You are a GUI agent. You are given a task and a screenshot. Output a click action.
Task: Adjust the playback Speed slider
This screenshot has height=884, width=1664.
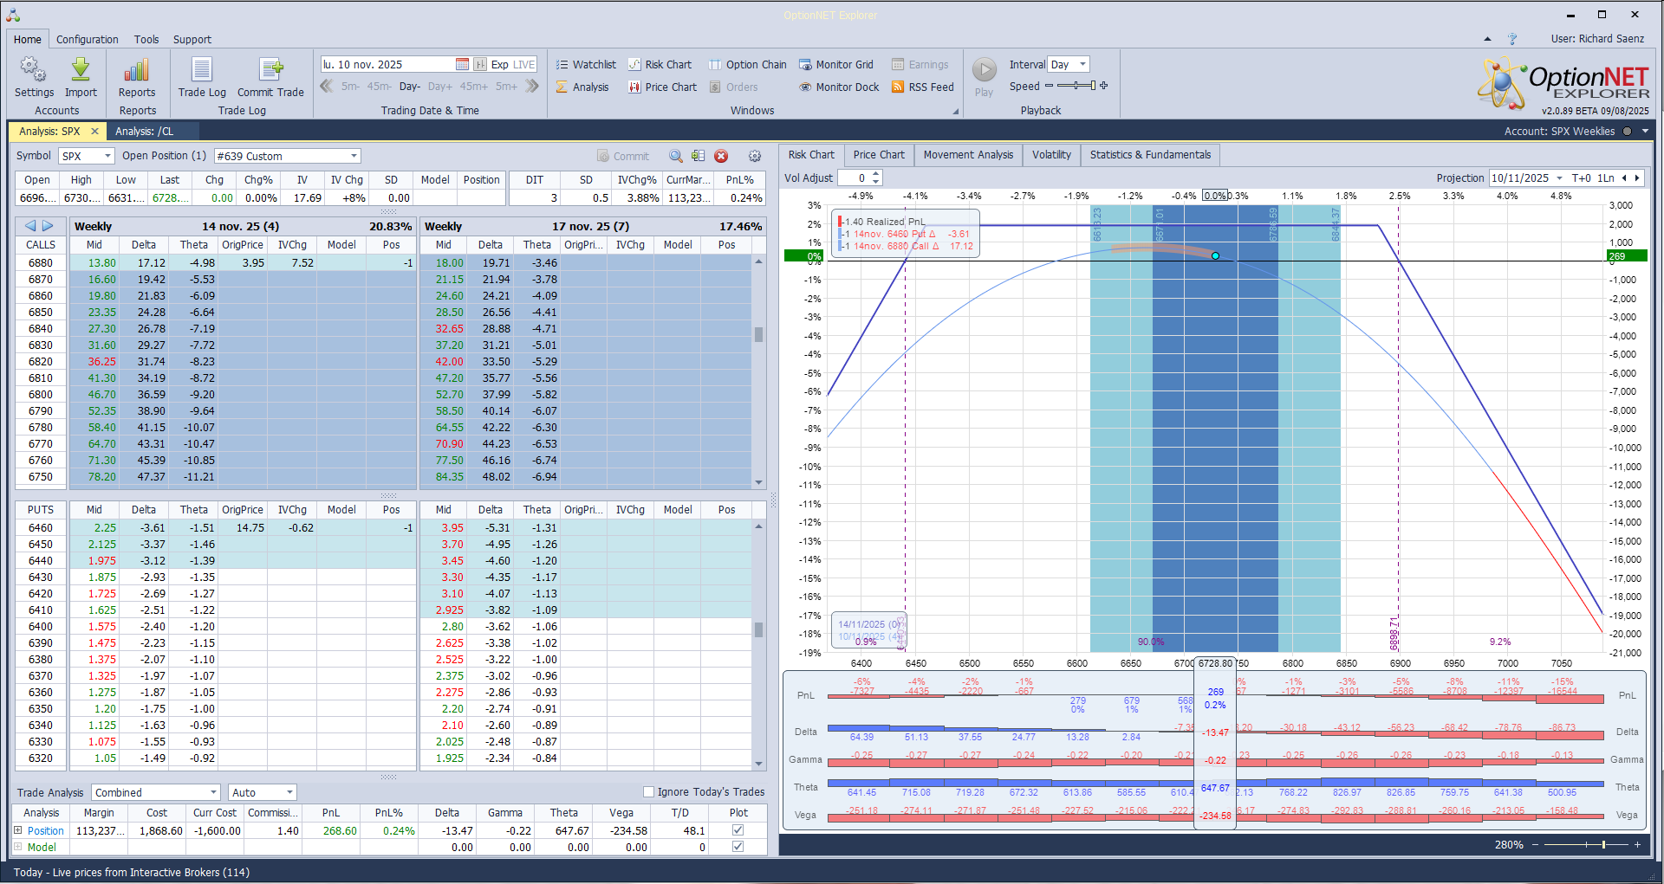1076,86
